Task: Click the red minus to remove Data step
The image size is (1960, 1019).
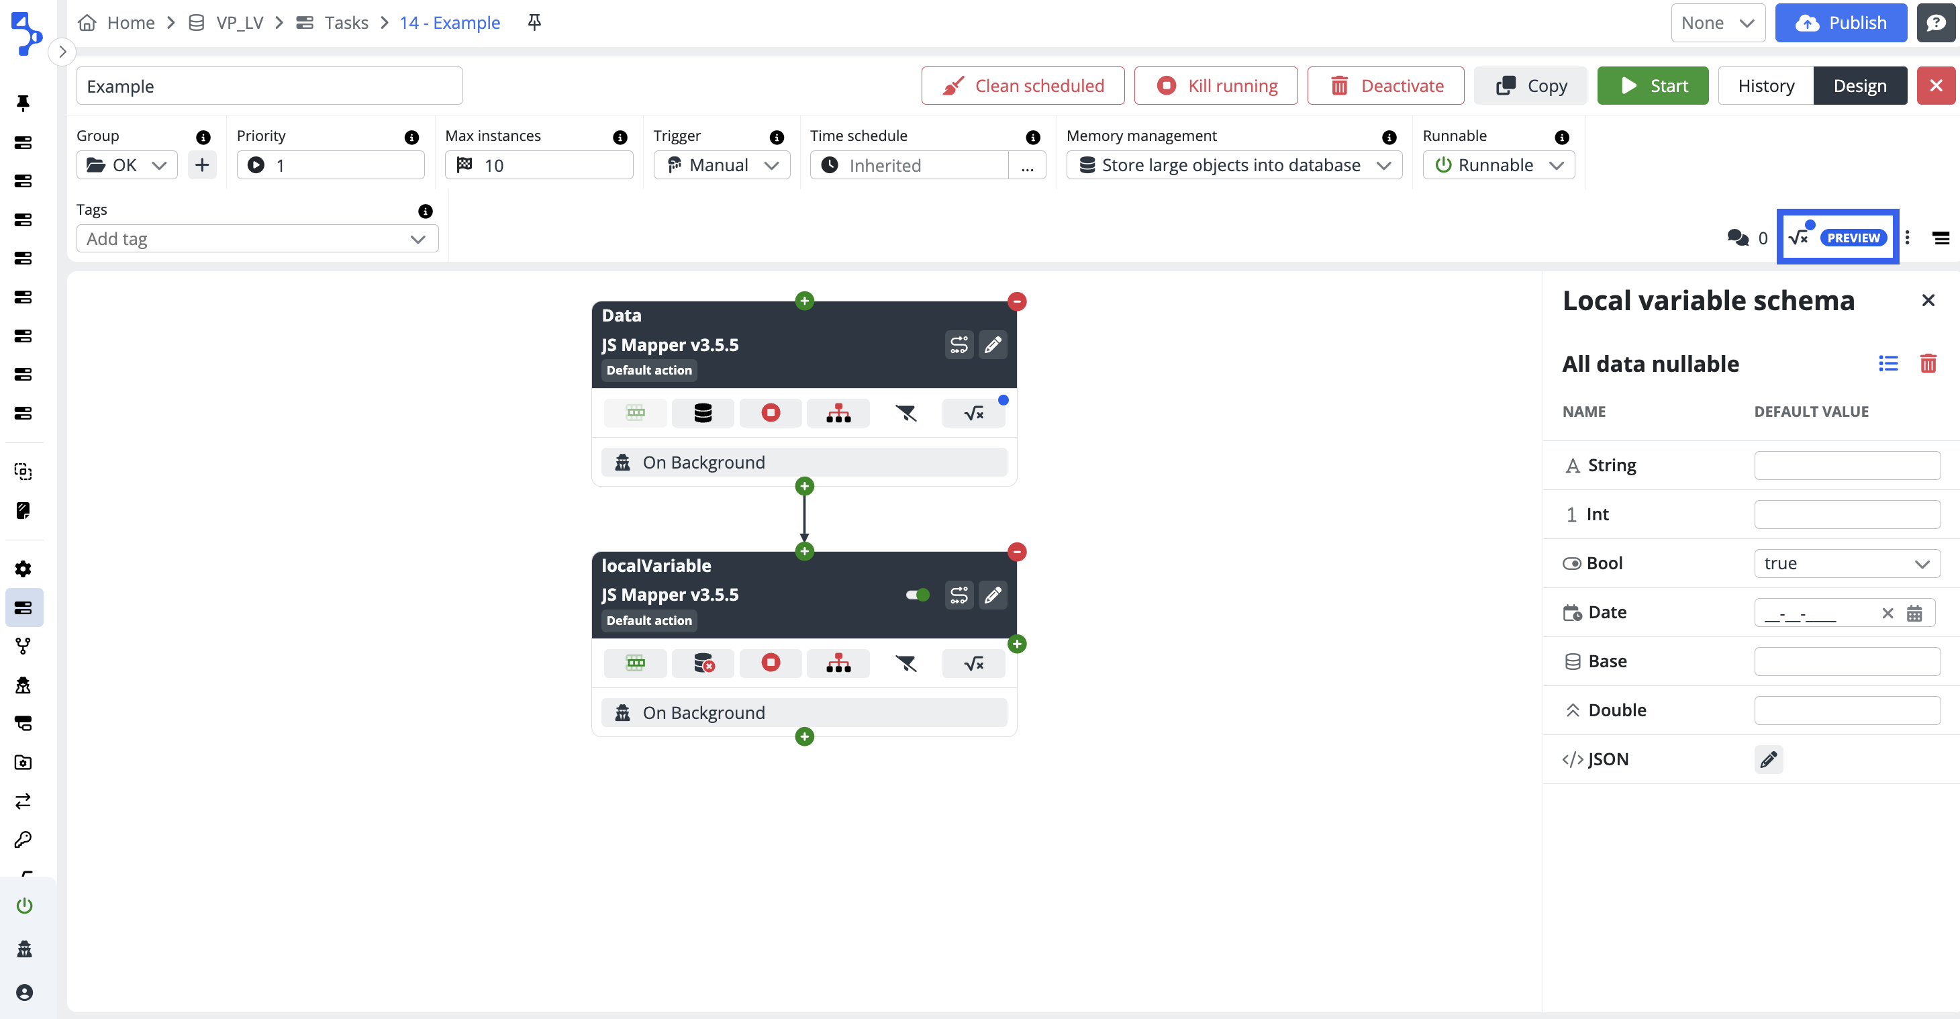Action: coord(1016,301)
